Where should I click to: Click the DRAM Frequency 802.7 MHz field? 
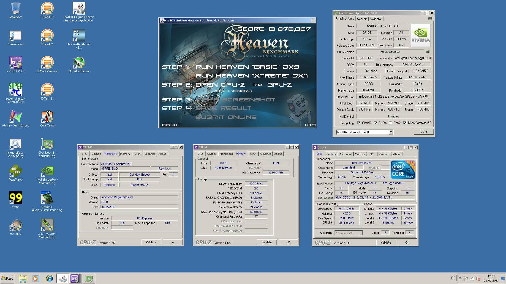pyautogui.click(x=256, y=184)
